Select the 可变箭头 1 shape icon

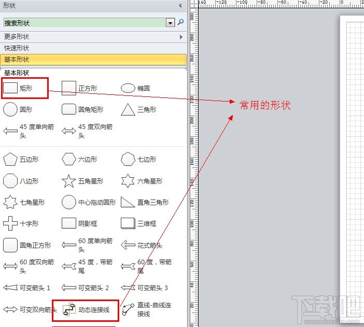(10, 288)
